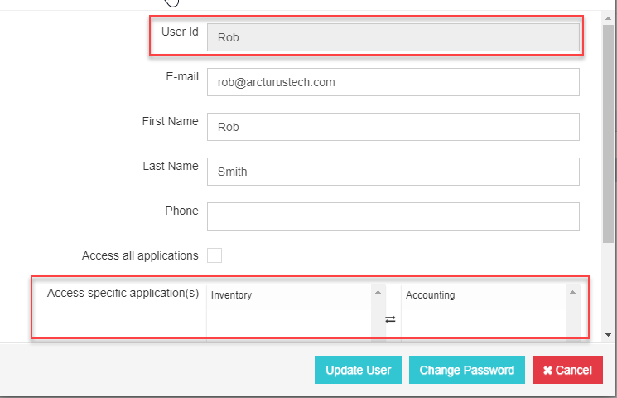The image size is (617, 398).
Task: Click the empty Phone field
Action: [393, 216]
